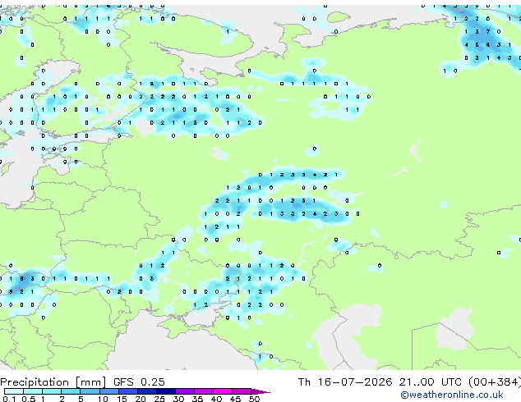Click the "(00+384)" forecast offset text
Screen dimensions: 521x402
pyautogui.click(x=495, y=381)
